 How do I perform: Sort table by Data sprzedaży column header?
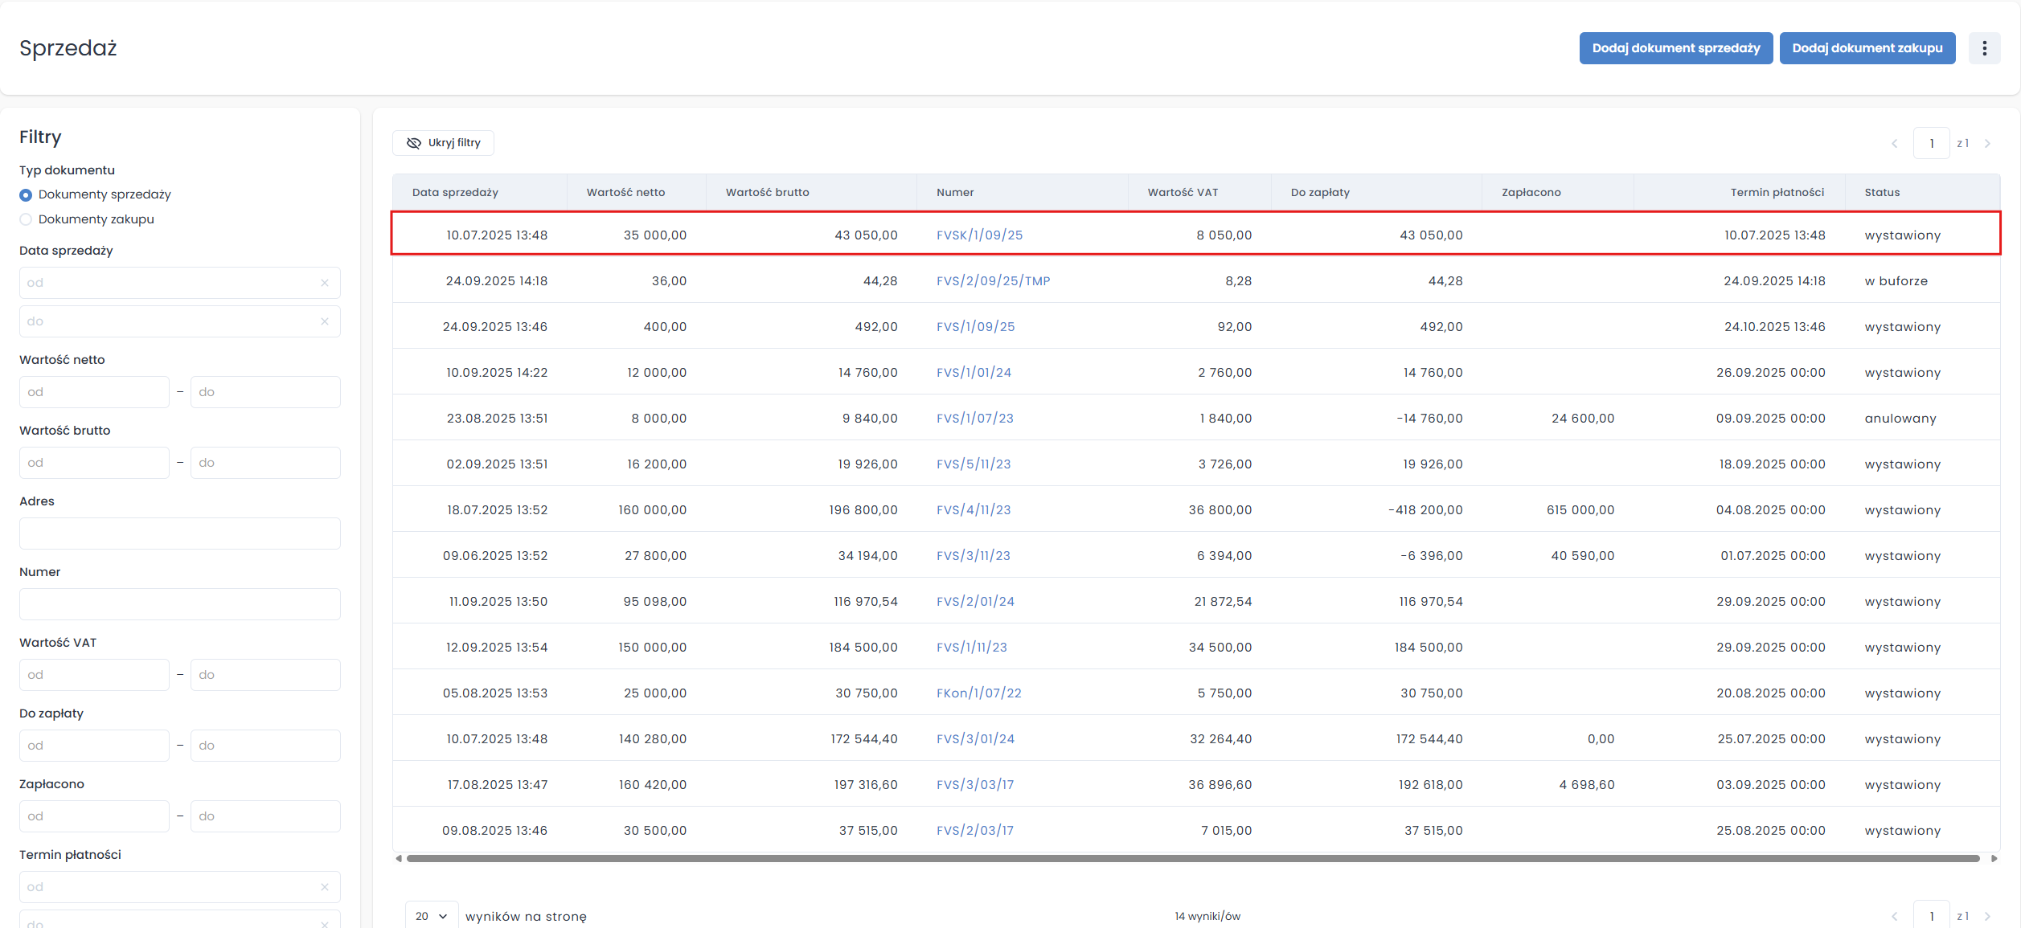click(455, 193)
